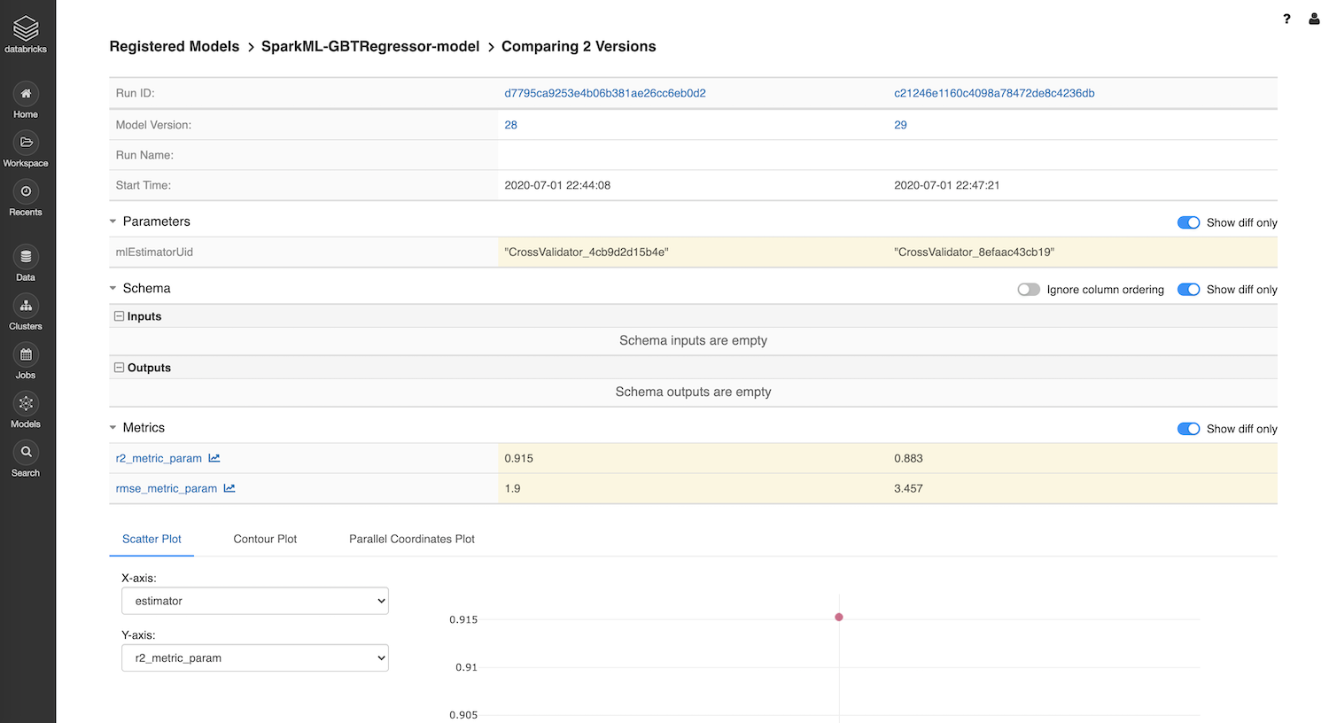Open the X-axis estimator dropdown
The image size is (1329, 723).
click(255, 601)
